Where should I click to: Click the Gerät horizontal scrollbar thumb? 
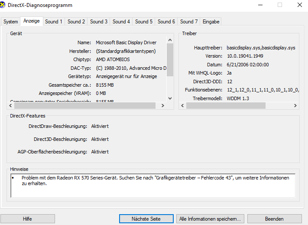tap(85, 105)
